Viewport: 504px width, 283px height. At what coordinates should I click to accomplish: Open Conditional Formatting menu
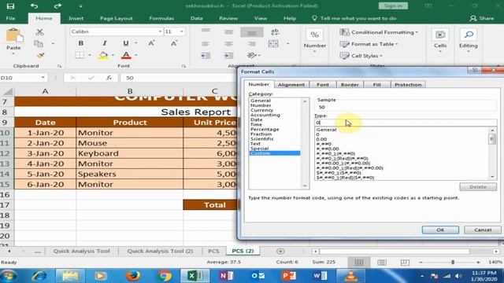[379, 32]
